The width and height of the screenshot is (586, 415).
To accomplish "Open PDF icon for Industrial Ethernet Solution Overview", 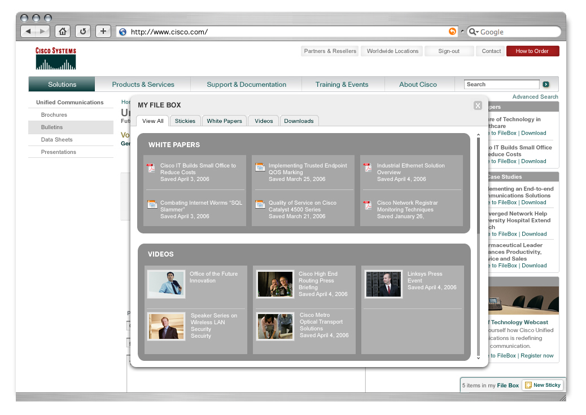I will tap(368, 168).
